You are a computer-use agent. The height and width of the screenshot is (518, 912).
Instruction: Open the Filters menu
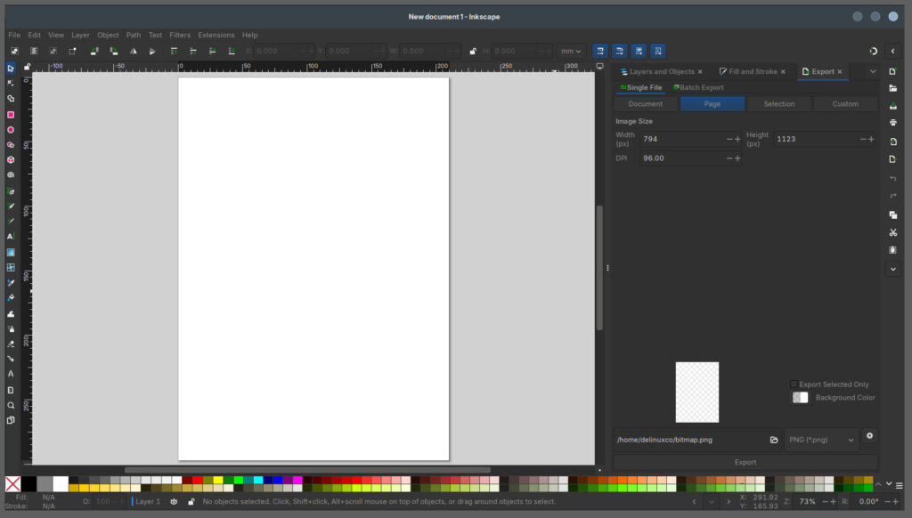[180, 35]
